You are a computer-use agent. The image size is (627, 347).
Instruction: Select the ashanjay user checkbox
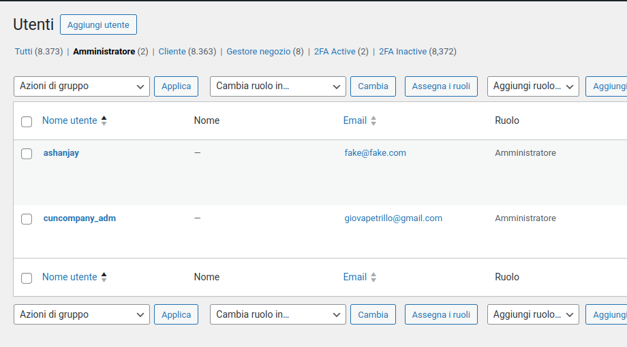coord(27,154)
